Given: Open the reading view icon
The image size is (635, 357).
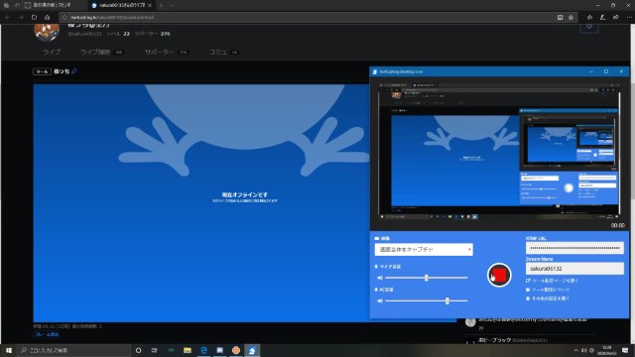Looking at the screenshot, I should (560, 18).
